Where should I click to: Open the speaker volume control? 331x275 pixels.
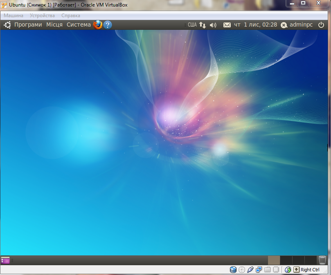pos(213,25)
